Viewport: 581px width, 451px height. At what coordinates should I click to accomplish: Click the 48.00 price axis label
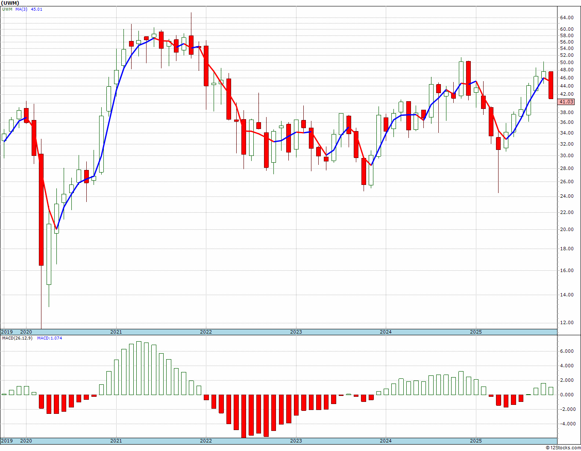(x=566, y=70)
